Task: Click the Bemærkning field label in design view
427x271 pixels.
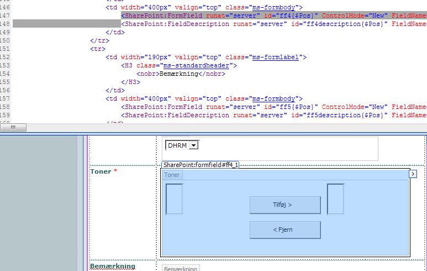Action: 113,267
